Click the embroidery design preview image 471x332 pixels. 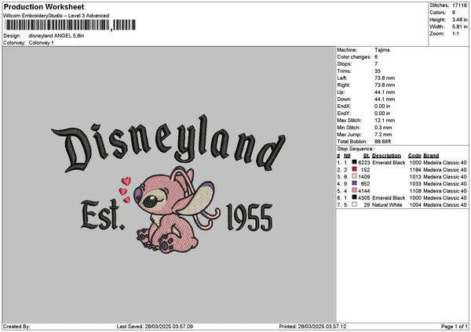(x=168, y=183)
